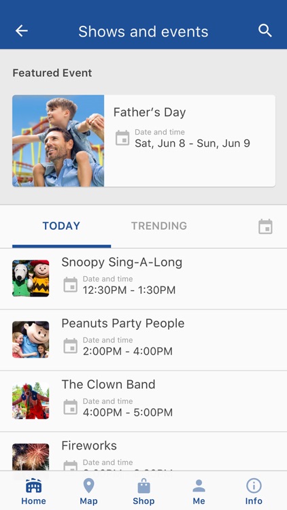Tap the Peanuts Party People thumbnail

click(x=31, y=339)
